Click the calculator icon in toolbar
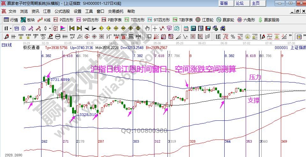Image resolution: width=306 pixels, height=157 pixels. (193, 28)
